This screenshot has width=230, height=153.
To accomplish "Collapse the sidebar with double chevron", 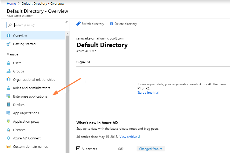I will 66,22.
